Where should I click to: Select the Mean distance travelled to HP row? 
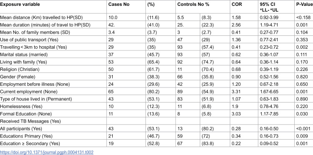[x=156, y=17]
